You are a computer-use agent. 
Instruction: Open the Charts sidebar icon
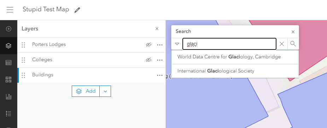8,97
